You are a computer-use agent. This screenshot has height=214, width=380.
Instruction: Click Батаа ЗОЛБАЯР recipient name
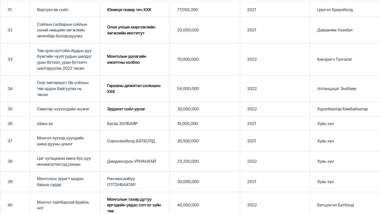(x=122, y=124)
